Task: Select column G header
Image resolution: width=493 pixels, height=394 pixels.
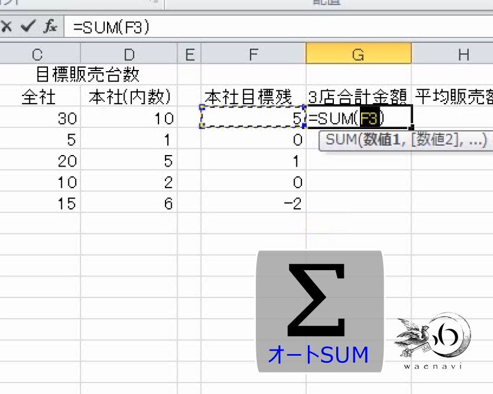Action: click(359, 54)
